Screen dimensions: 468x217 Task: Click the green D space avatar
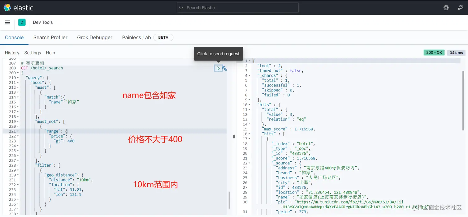[x=22, y=22]
